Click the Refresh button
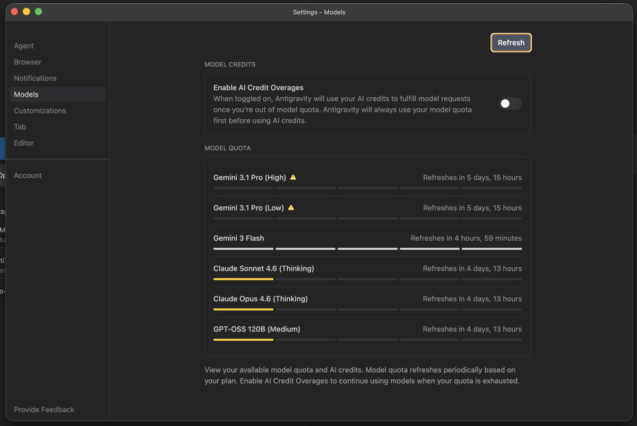637x426 pixels. [x=511, y=43]
